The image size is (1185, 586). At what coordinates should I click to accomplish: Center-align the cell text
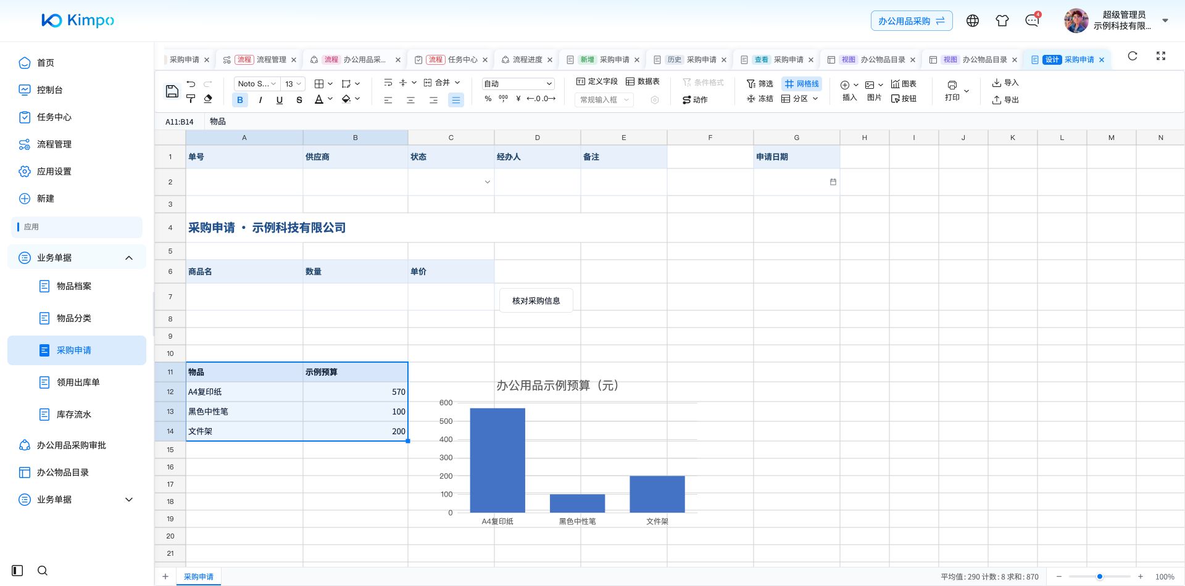(410, 100)
